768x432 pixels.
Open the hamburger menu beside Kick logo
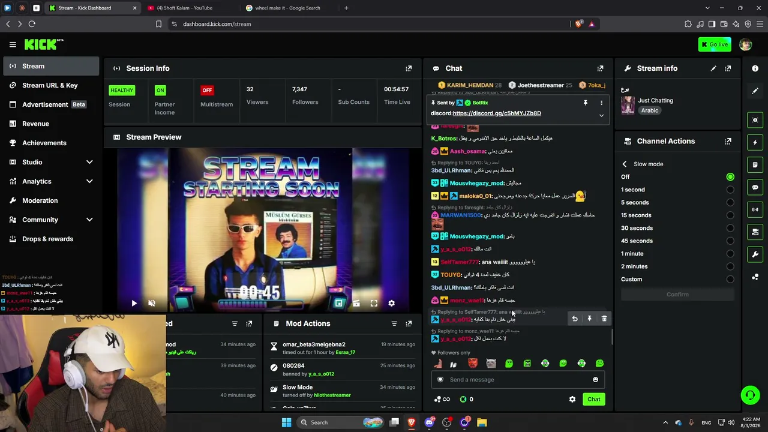click(13, 44)
